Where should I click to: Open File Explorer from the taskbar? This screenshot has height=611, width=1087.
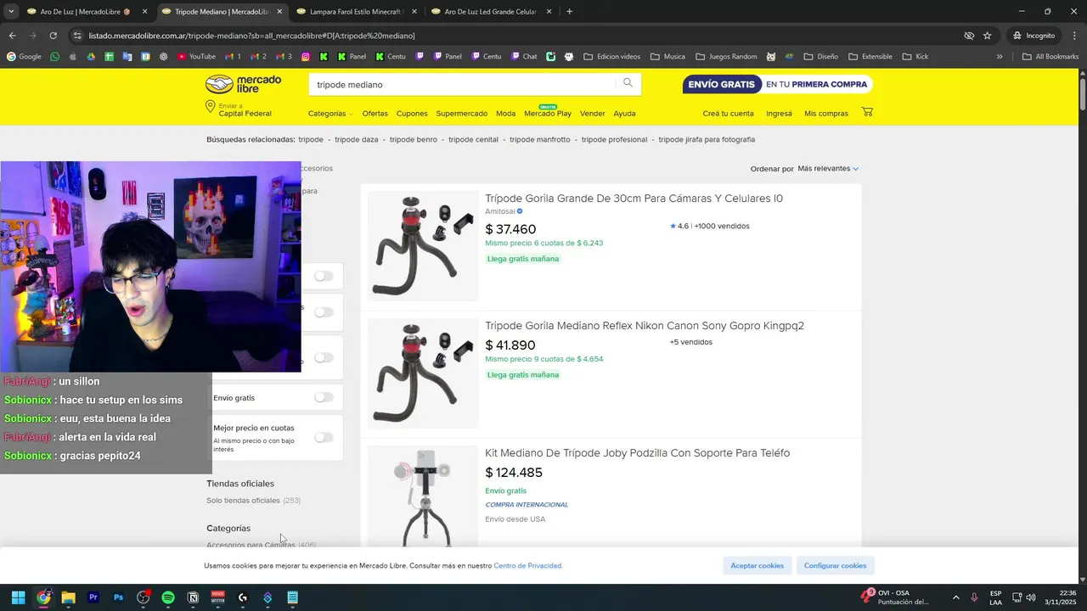tap(68, 597)
